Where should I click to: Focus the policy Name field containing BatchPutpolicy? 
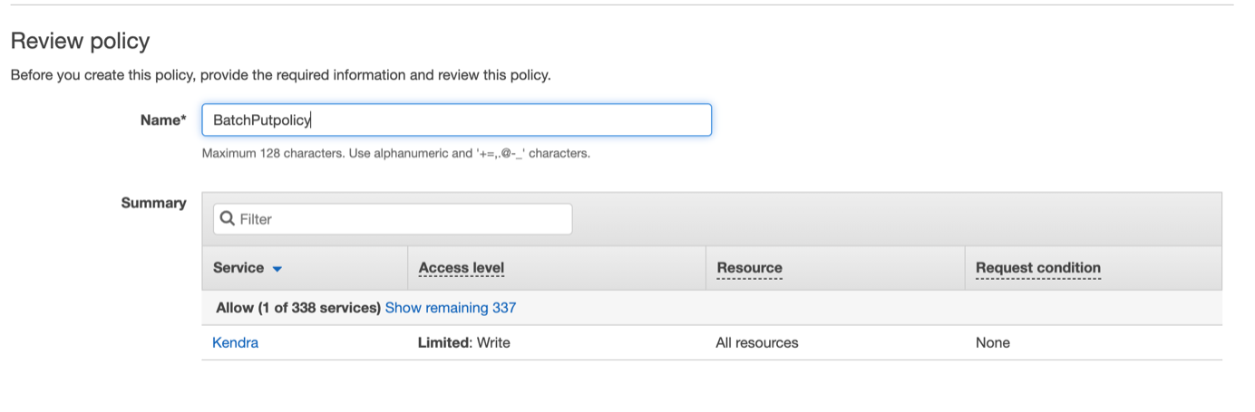coord(456,120)
